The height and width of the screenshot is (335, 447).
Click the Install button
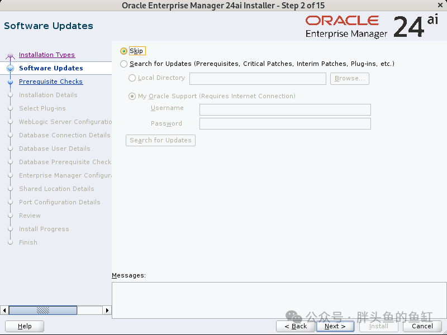coord(379,326)
